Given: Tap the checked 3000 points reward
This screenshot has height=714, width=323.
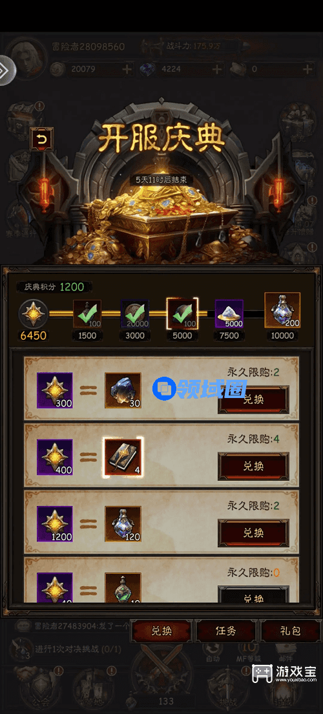Looking at the screenshot, I should (x=134, y=314).
